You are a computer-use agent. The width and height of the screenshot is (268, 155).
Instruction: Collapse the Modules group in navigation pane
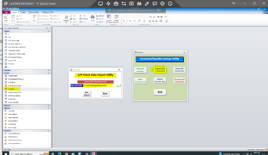[x=49, y=131]
